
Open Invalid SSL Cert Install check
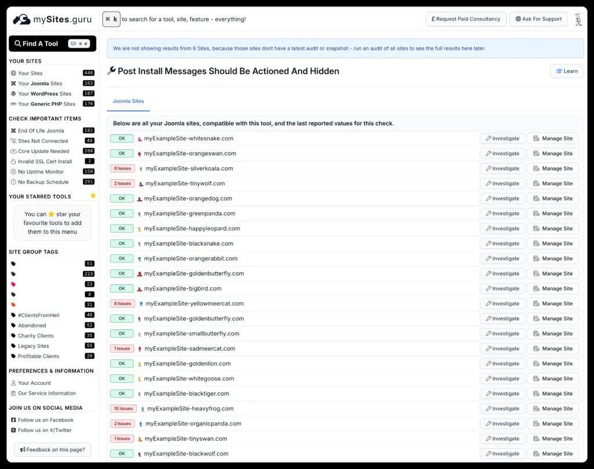click(x=45, y=161)
